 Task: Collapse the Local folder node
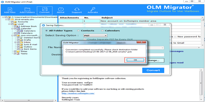tap(9, 24)
